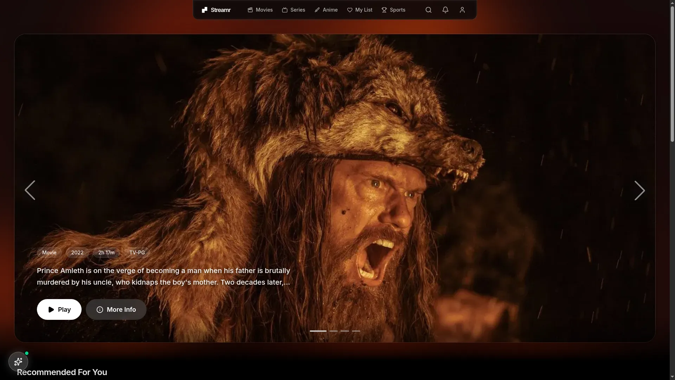The image size is (675, 380).
Task: Navigate to the Anime section
Action: [326, 10]
